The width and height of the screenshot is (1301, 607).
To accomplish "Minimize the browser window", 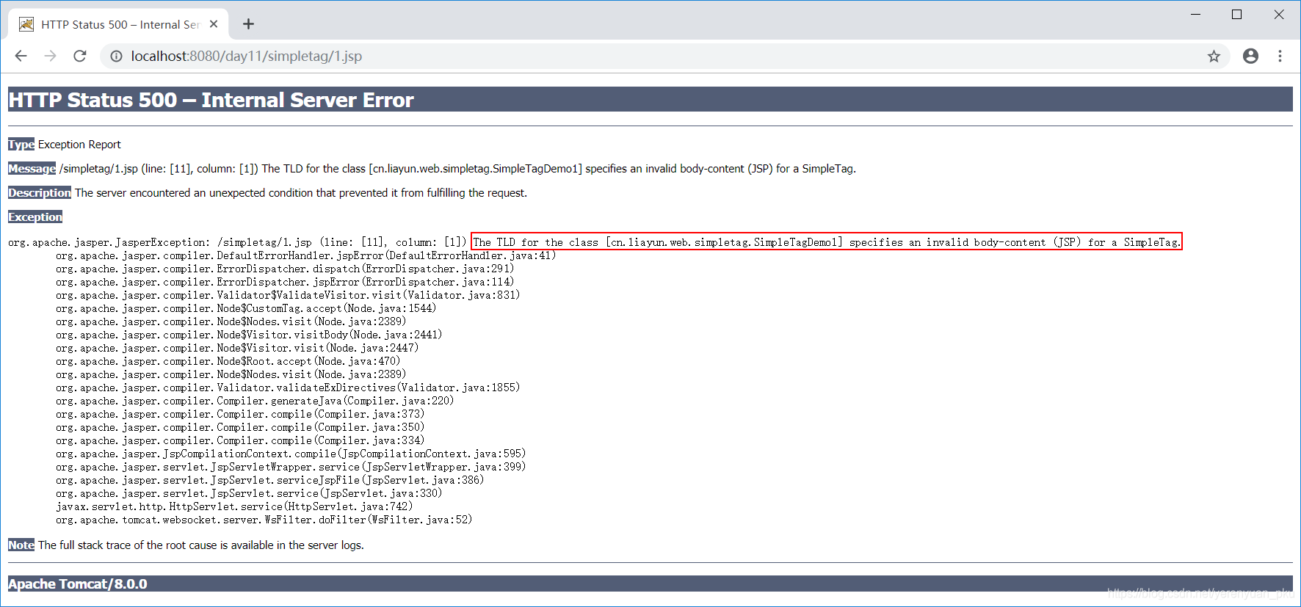I will 1195,15.
